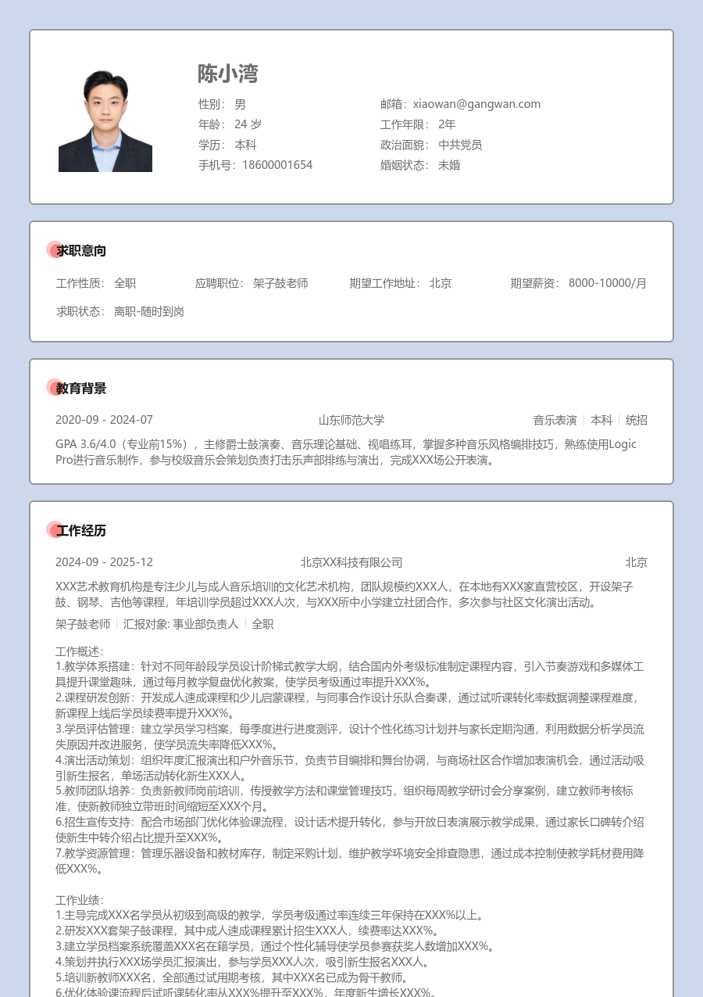Select the job status 离职-随时到岗
The image size is (703, 997).
(x=149, y=311)
